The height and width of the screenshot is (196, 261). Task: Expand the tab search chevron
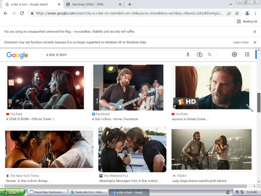(x=230, y=5)
